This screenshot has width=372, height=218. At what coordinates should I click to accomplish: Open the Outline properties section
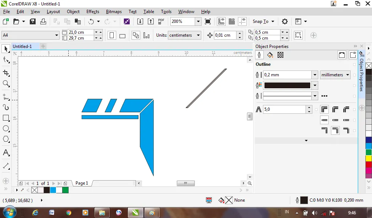tap(259, 55)
